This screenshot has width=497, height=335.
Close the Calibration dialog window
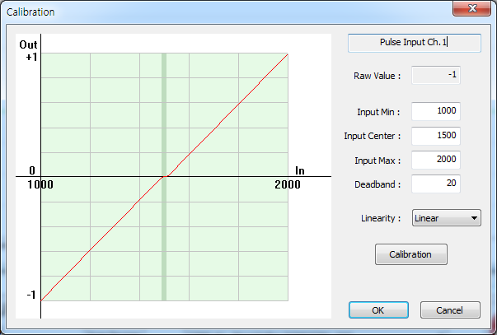(x=472, y=8)
